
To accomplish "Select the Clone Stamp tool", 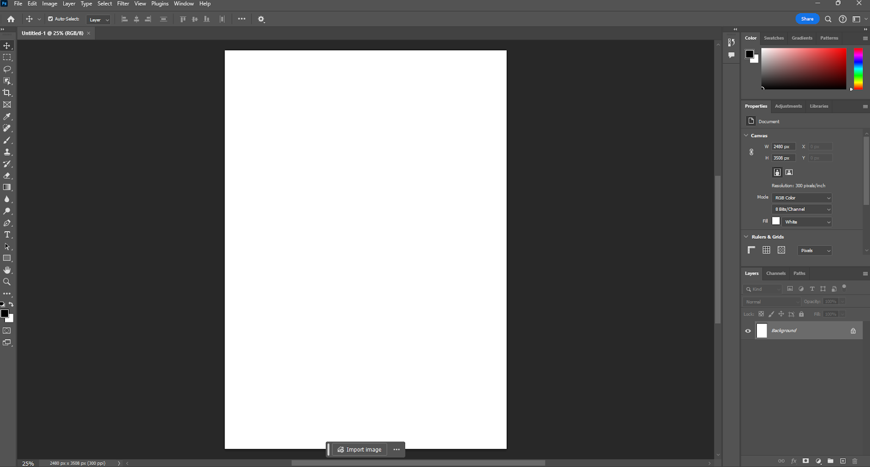I will coord(7,152).
